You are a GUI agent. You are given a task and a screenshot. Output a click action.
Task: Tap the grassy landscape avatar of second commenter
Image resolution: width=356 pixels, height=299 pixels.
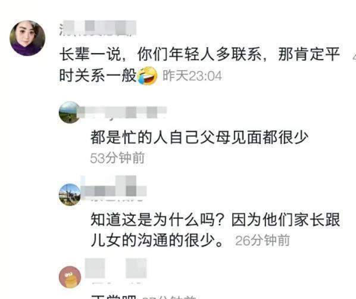70,113
